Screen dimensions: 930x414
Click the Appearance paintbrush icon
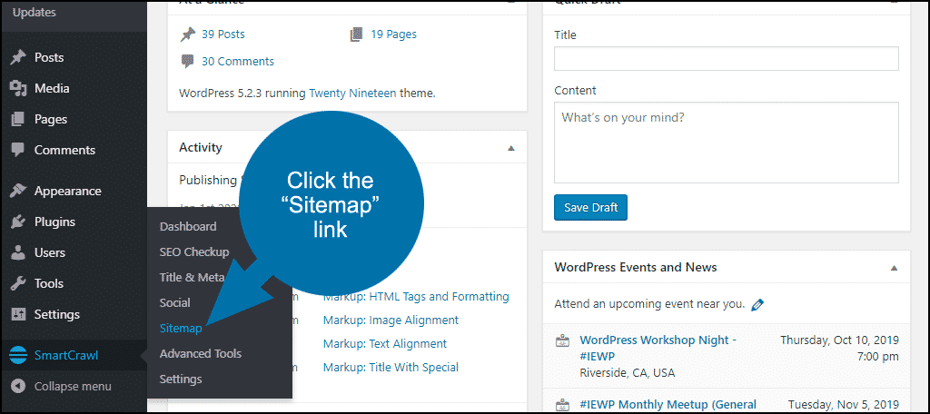pos(18,191)
